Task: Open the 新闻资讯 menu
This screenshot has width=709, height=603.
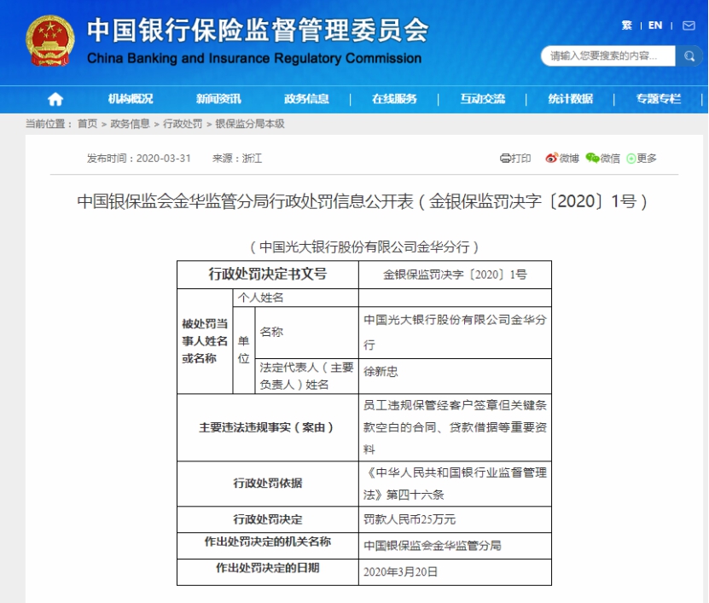Action: (218, 99)
